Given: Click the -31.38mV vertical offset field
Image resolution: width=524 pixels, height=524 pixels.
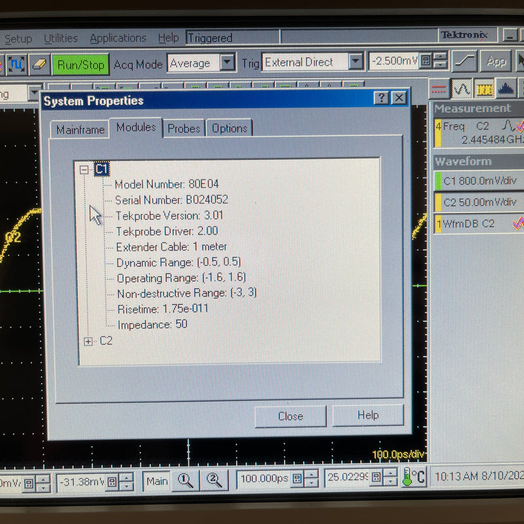Looking at the screenshot, I should click(x=81, y=482).
